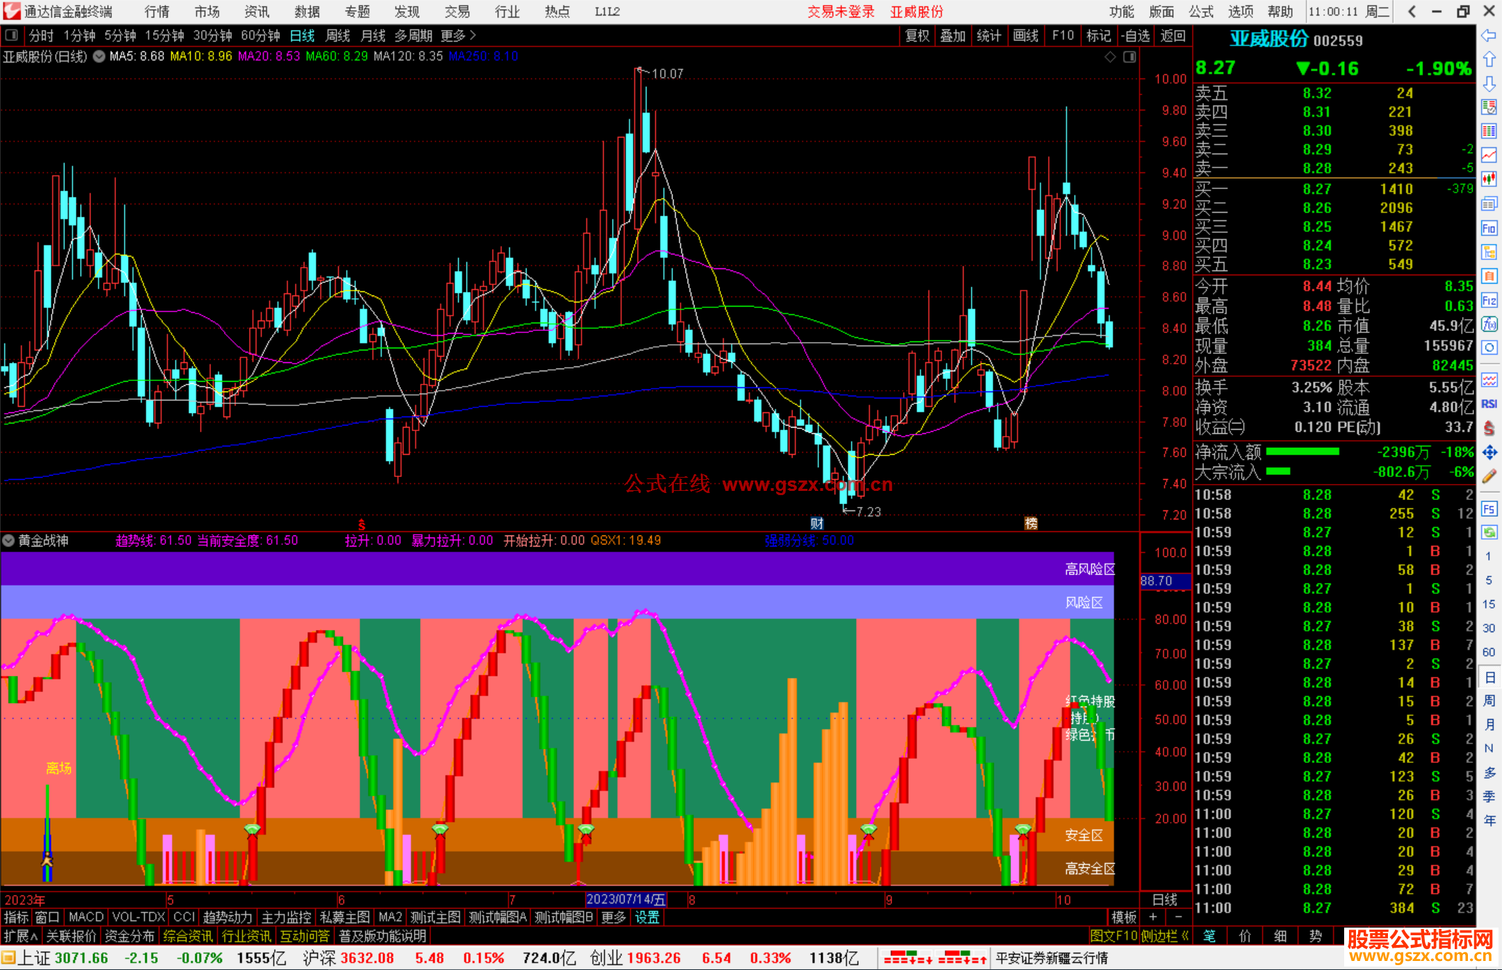Click the F12 sidebar icon
The image size is (1502, 970).
point(1489,300)
